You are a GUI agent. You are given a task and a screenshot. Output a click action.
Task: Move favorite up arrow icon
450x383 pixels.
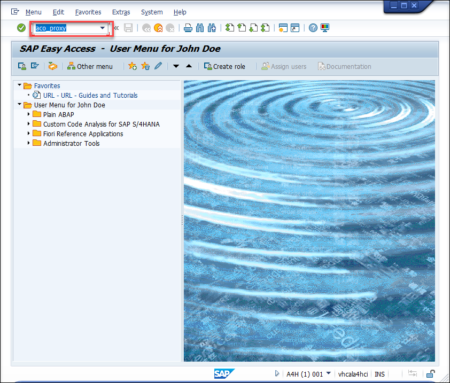point(189,66)
